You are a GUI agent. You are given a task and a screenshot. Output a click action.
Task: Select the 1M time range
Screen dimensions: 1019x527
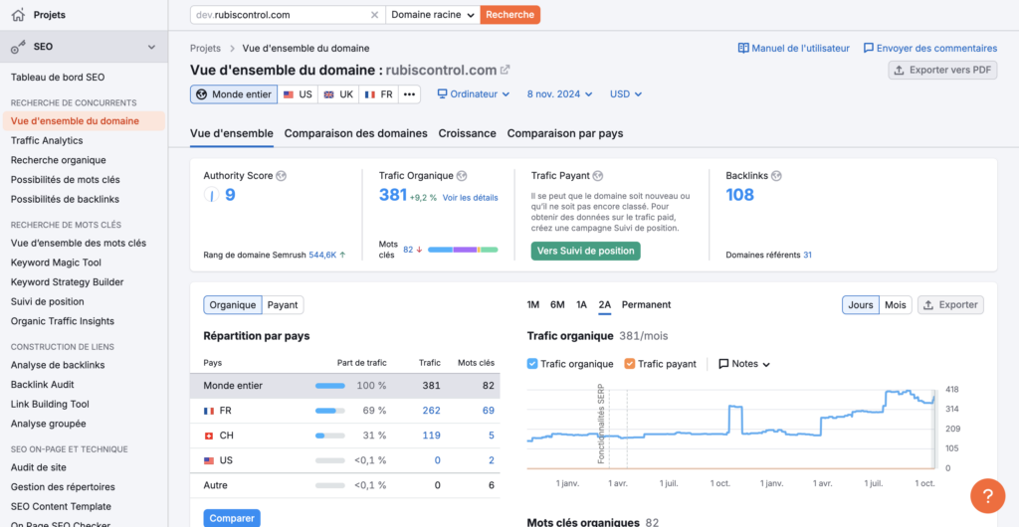coord(533,305)
